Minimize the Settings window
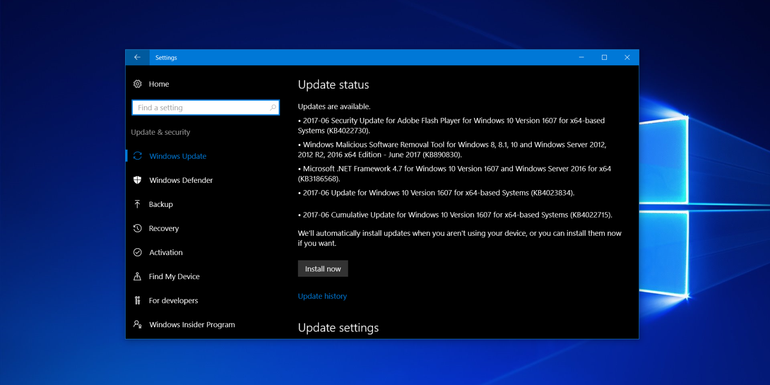This screenshot has height=385, width=770. [x=581, y=57]
